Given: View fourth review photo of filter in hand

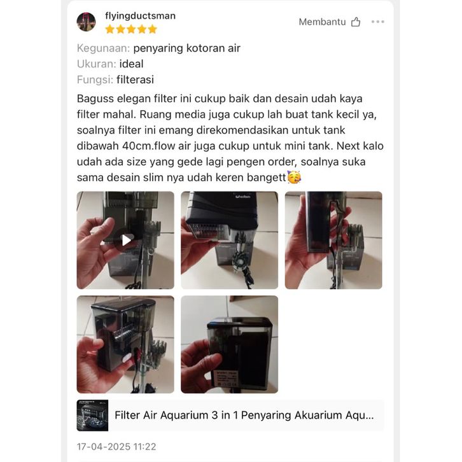Looking at the screenshot, I should tap(125, 344).
